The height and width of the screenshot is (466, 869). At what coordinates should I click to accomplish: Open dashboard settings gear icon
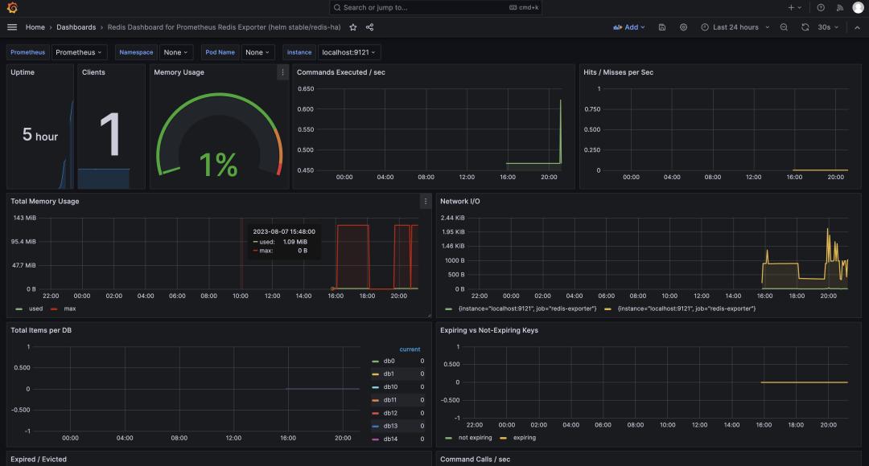[x=683, y=27]
